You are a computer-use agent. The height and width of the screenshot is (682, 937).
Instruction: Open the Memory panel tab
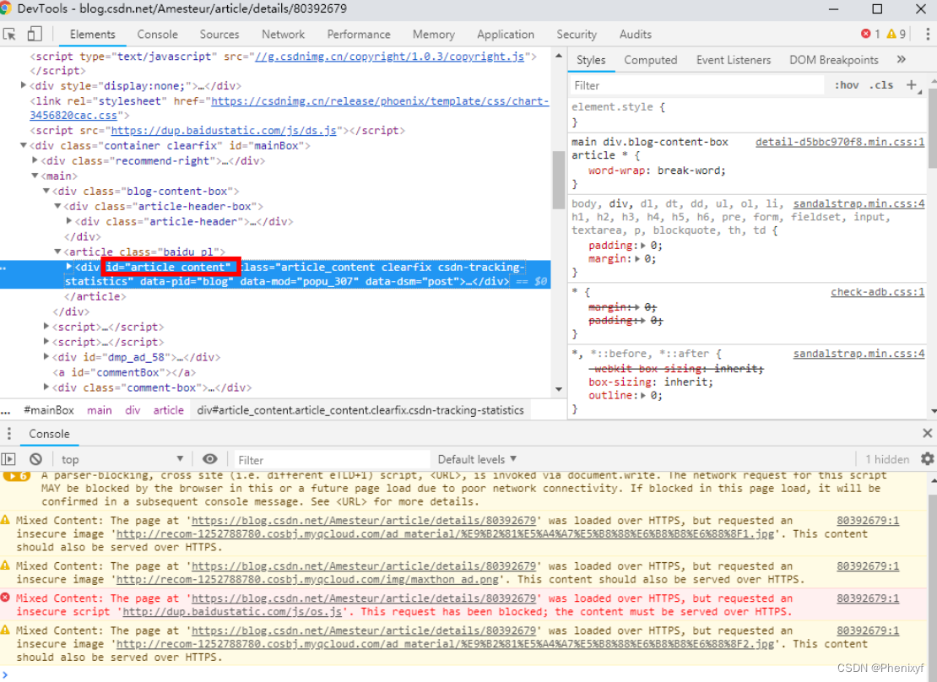(433, 34)
